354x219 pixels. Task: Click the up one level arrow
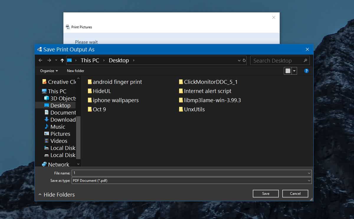(62, 60)
